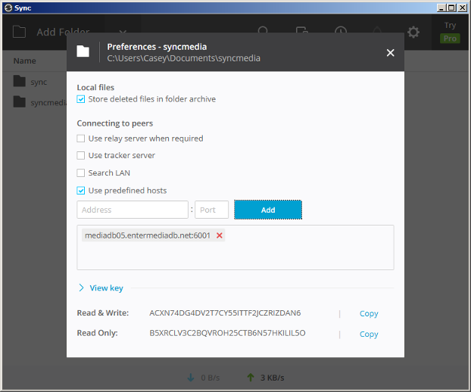Image resolution: width=471 pixels, height=392 pixels.
Task: Click the Address input field
Action: 133,210
